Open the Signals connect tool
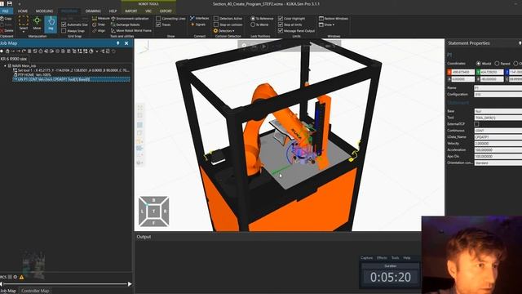 [x=198, y=24]
